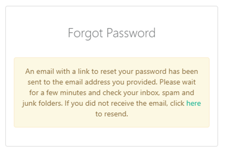Click the "here" link to resend email
The height and width of the screenshot is (153, 226).
click(194, 103)
